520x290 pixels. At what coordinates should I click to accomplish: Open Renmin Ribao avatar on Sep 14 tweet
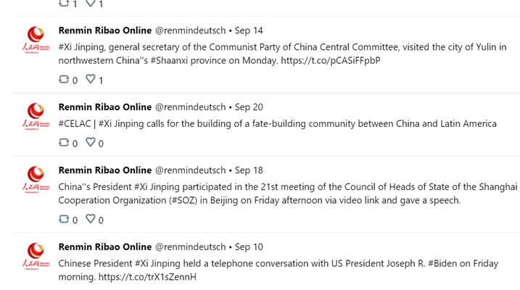coord(36,40)
